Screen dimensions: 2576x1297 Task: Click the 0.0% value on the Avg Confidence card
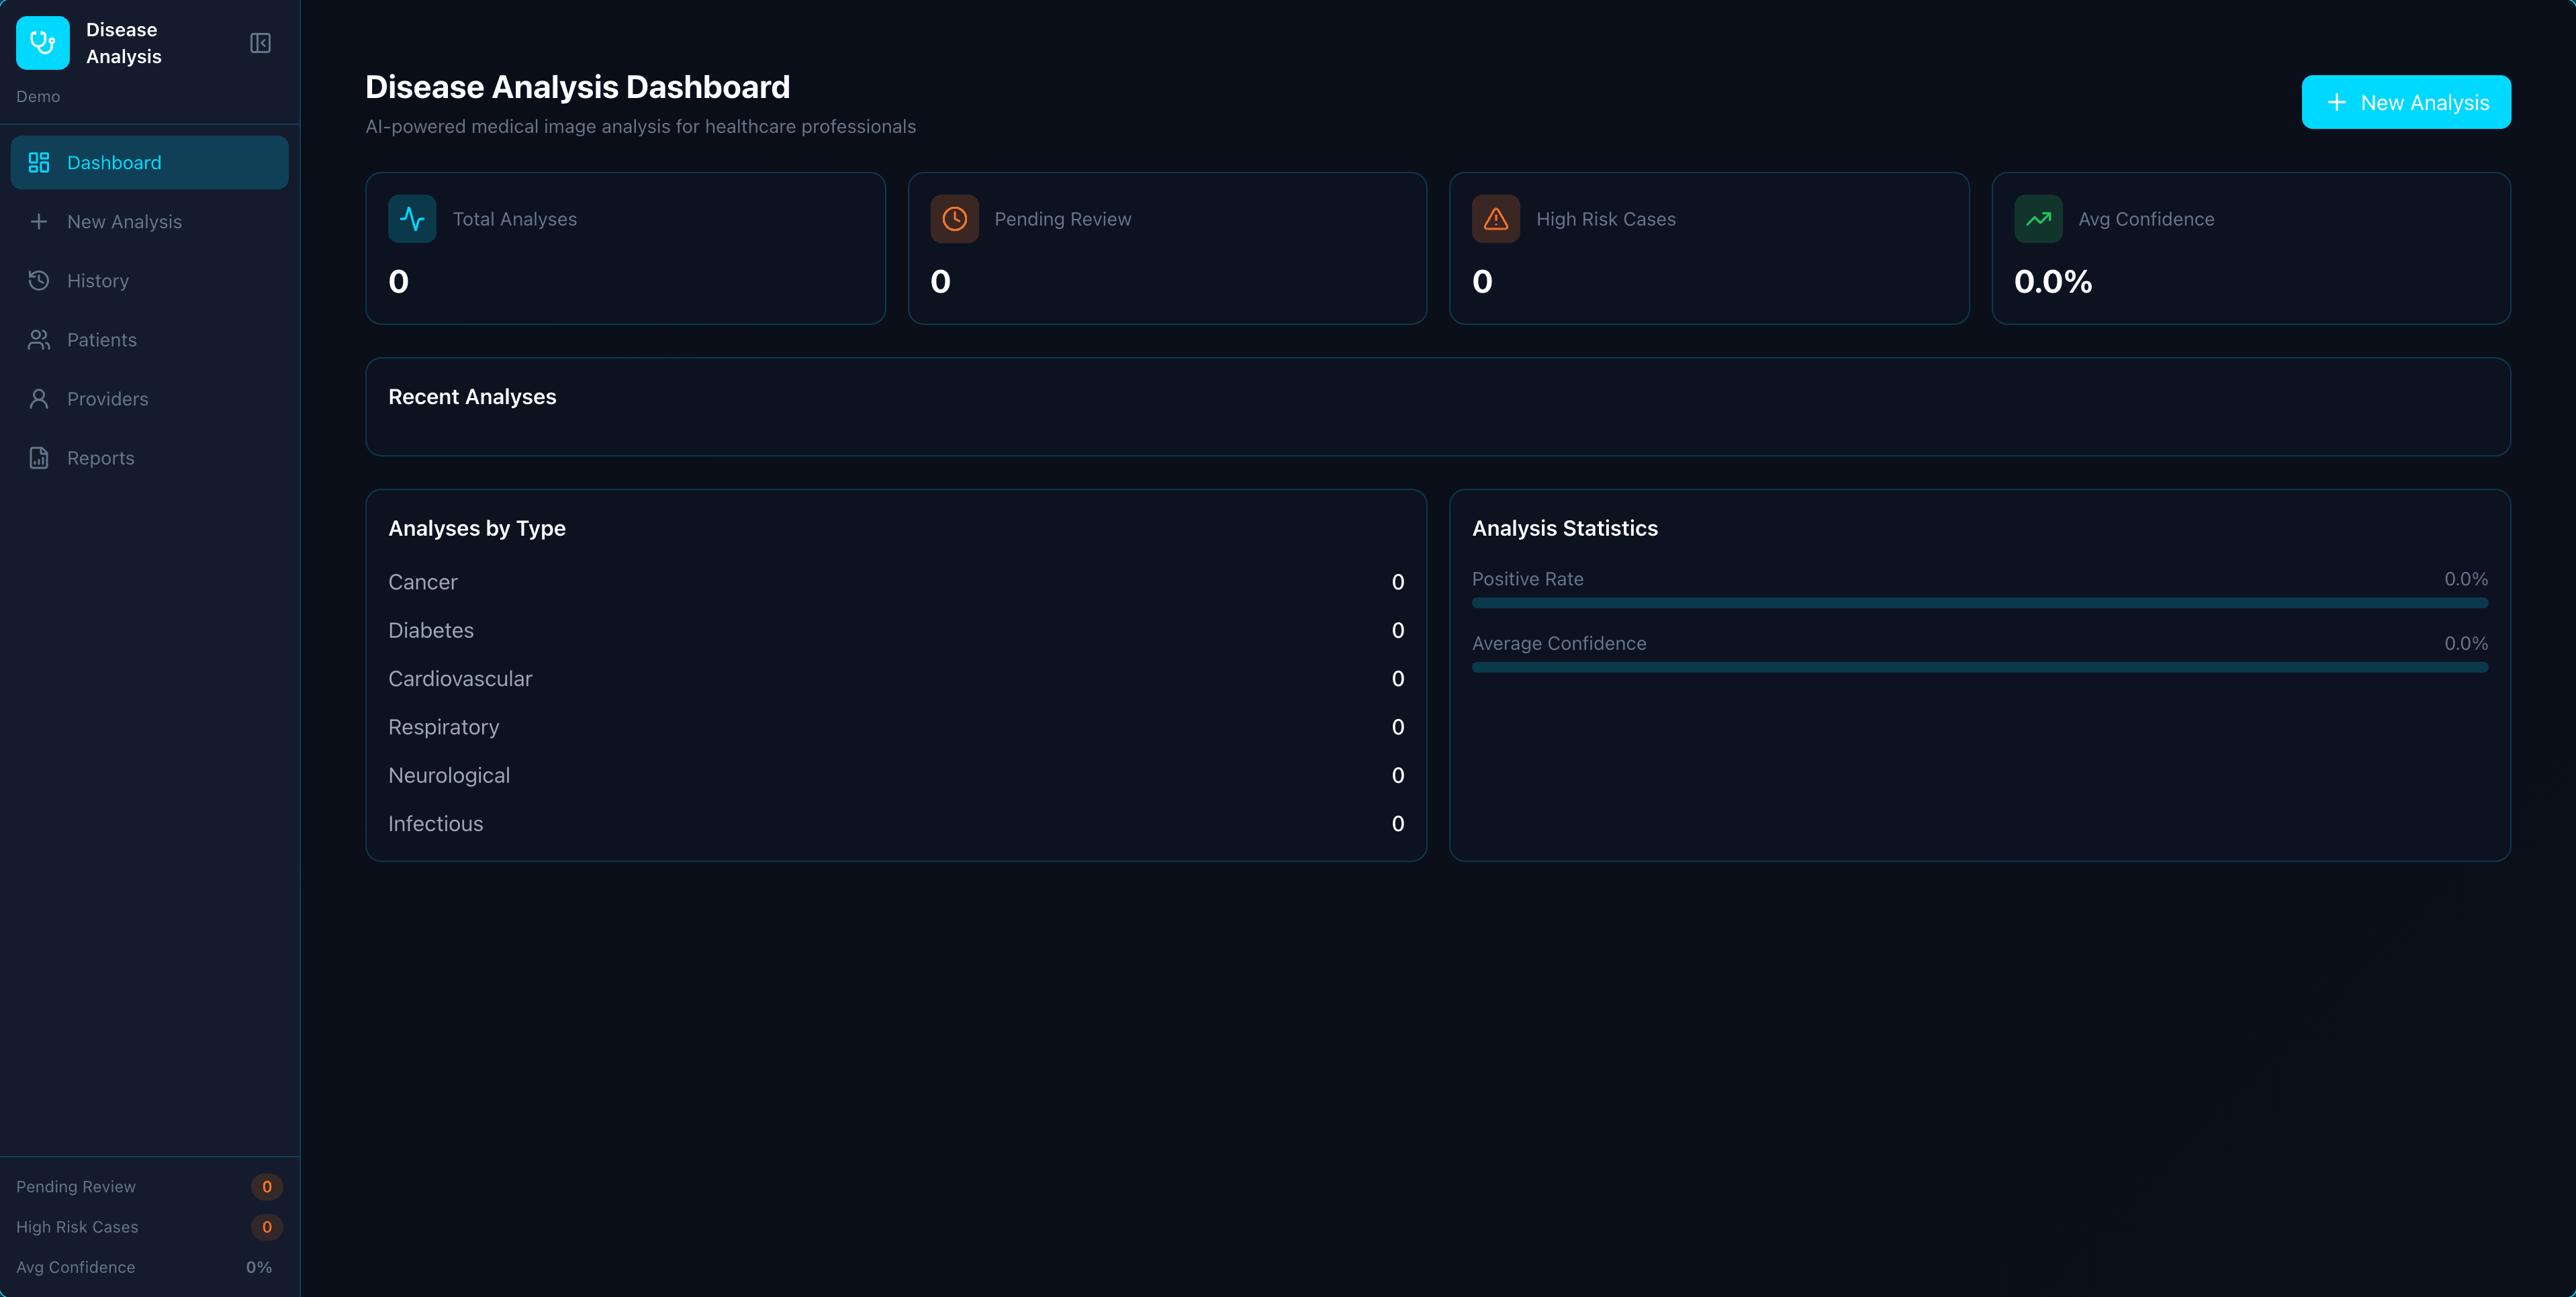pos(2053,282)
